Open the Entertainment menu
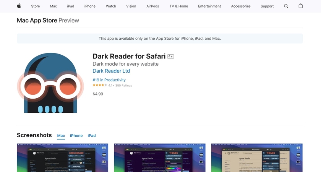The width and height of the screenshot is (321, 172). 209,6
